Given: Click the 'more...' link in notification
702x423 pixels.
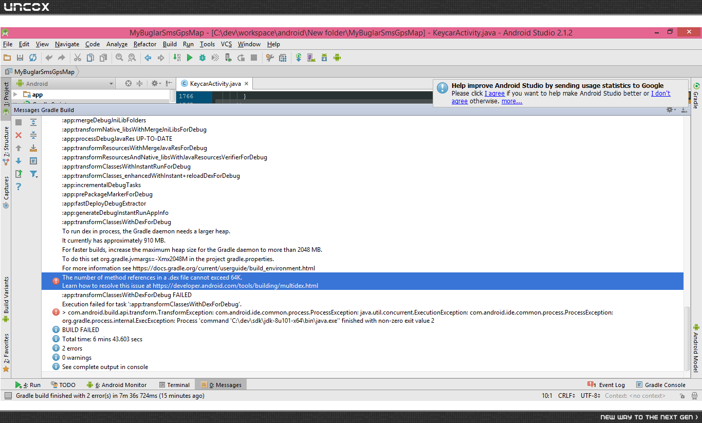Looking at the screenshot, I should click(x=512, y=101).
